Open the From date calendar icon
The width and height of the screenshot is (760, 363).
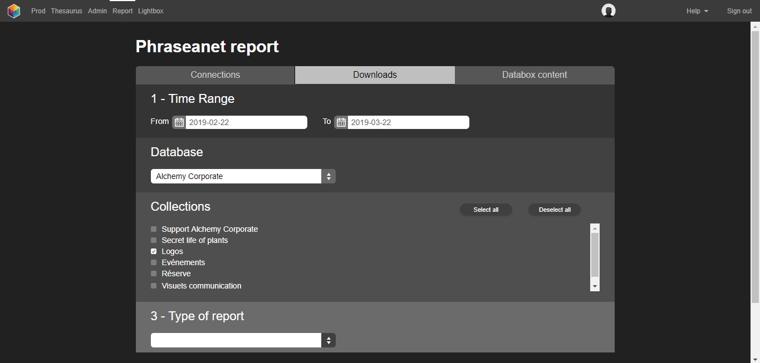(179, 122)
